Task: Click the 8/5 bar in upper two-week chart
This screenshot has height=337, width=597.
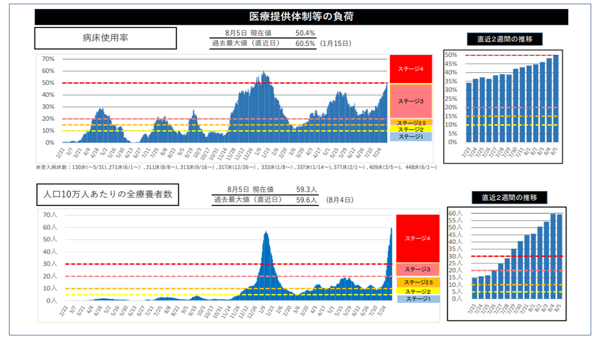Action: pos(555,98)
